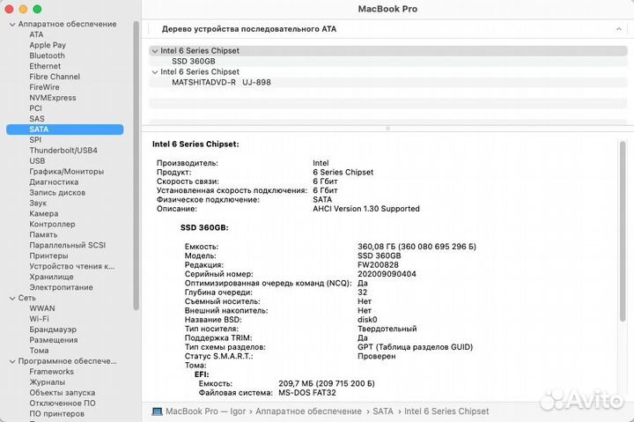Open Диагностика in sidebar
Screen dimensions: 634x422
(x=54, y=182)
